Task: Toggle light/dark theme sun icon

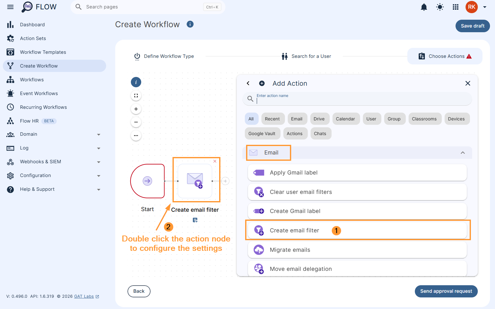Action: [440, 7]
